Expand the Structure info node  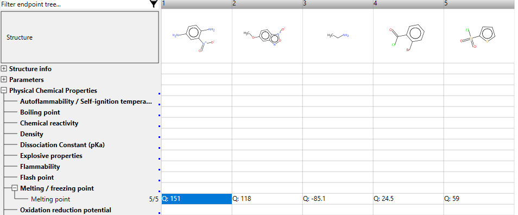click(x=4, y=69)
